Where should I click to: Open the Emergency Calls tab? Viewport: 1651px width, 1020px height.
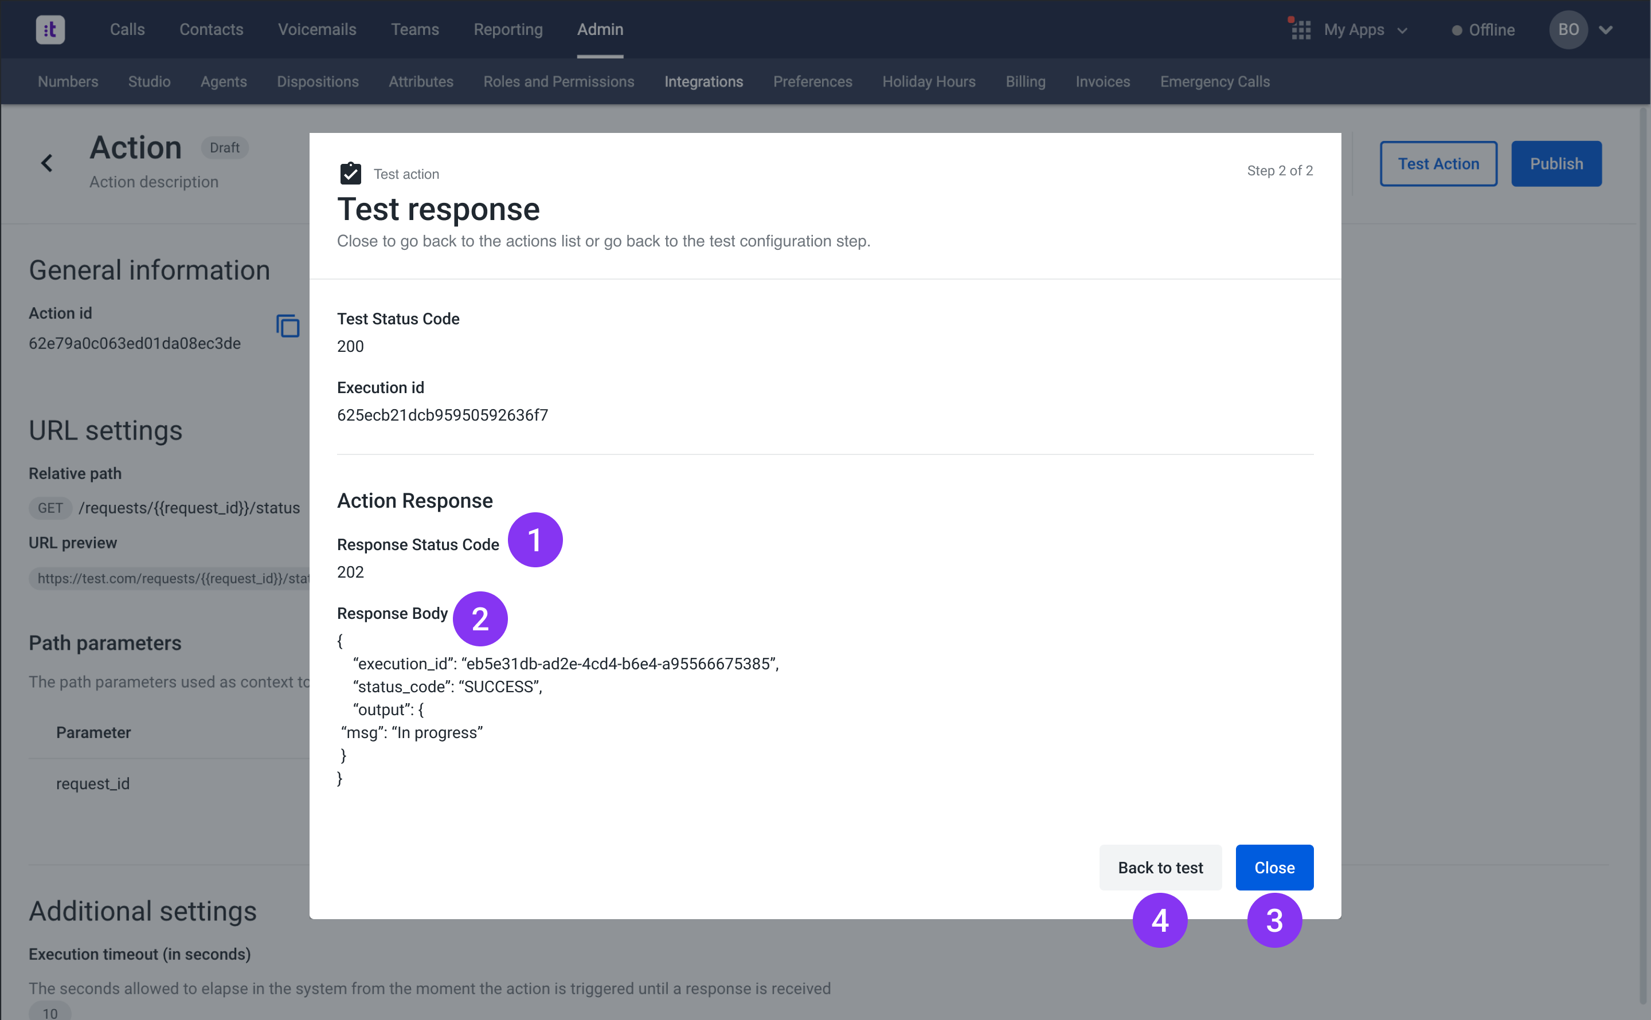pos(1215,81)
